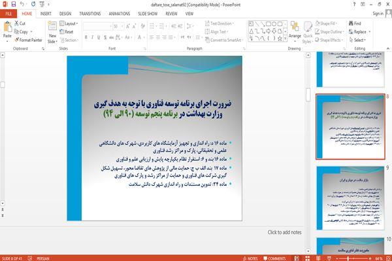The height and width of the screenshot is (261, 392).
Task: Toggle the Notes pane in status bar
Action: (250, 258)
